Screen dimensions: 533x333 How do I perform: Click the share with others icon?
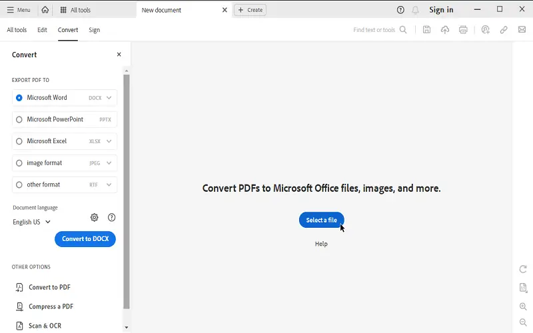point(486,30)
